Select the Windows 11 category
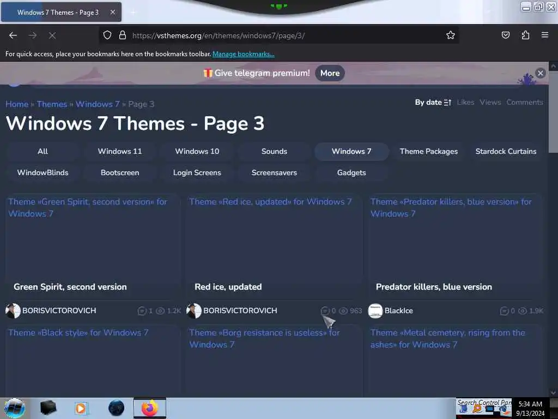The width and height of the screenshot is (558, 419). (x=120, y=152)
